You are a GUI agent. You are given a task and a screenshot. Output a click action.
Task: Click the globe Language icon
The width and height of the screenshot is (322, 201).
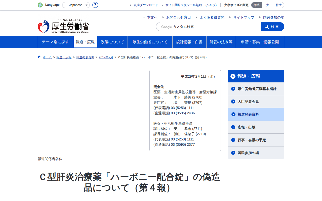pyautogui.click(x=40, y=5)
